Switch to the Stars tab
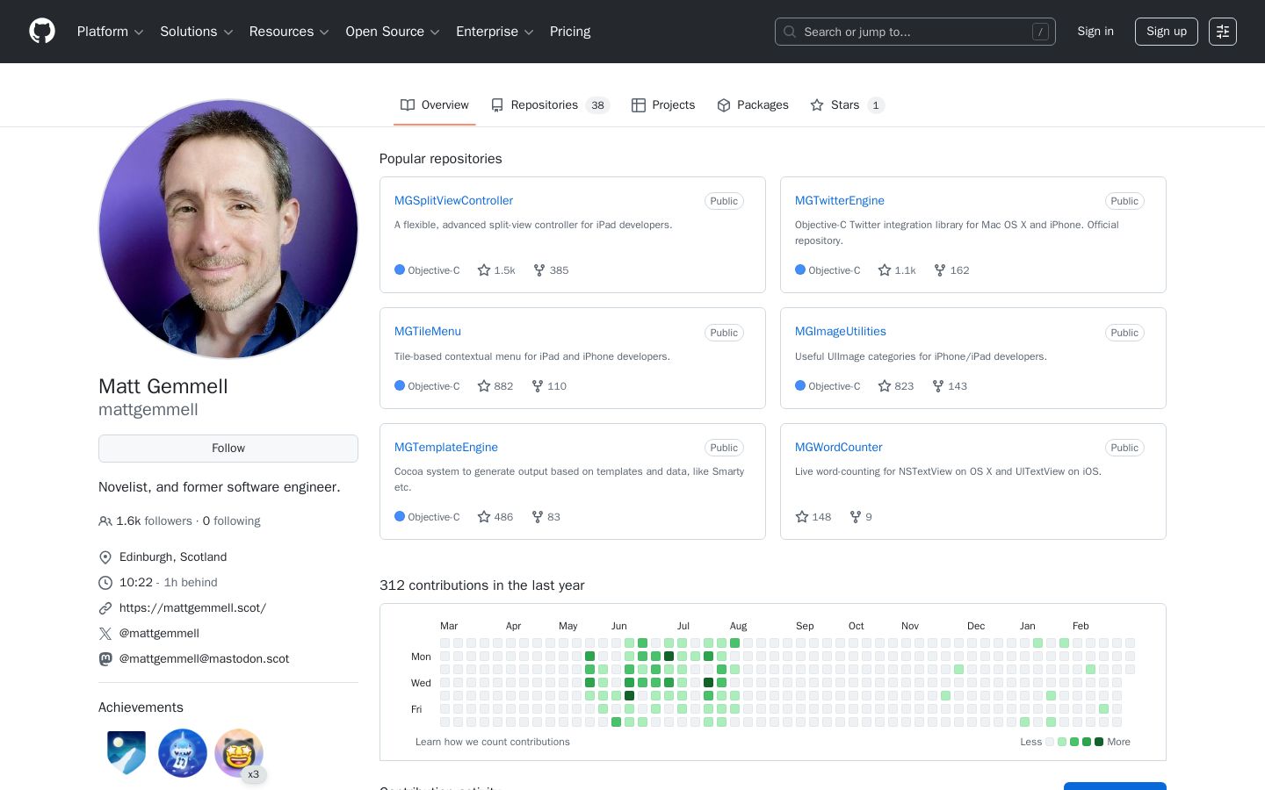Image resolution: width=1265 pixels, height=790 pixels. [847, 105]
